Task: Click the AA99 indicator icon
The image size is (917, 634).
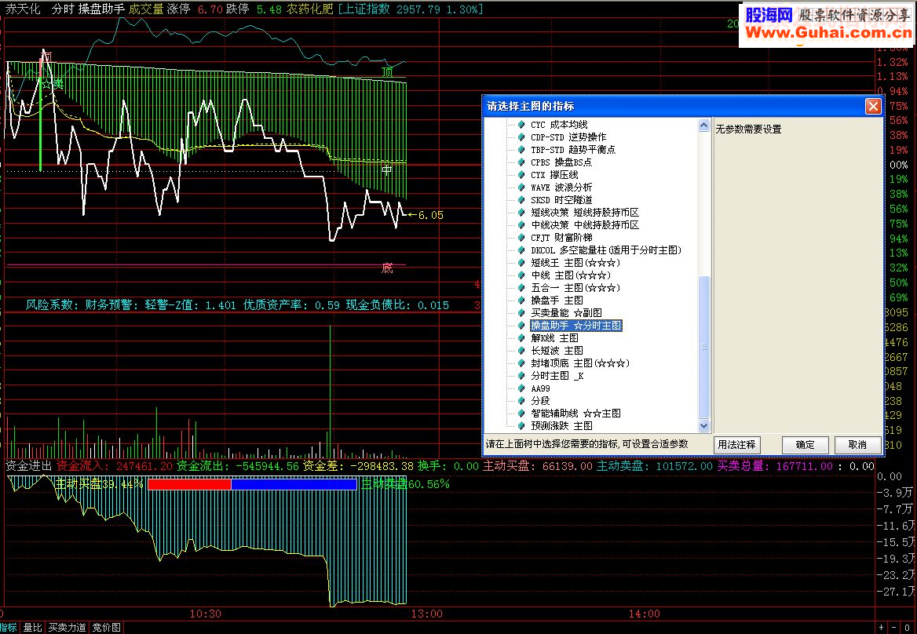Action: click(521, 388)
